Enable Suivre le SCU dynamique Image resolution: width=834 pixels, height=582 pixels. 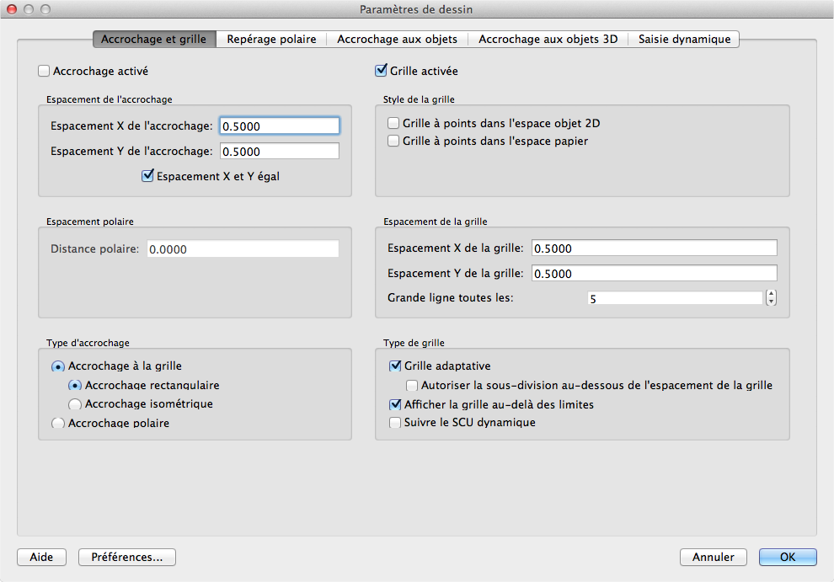point(395,422)
